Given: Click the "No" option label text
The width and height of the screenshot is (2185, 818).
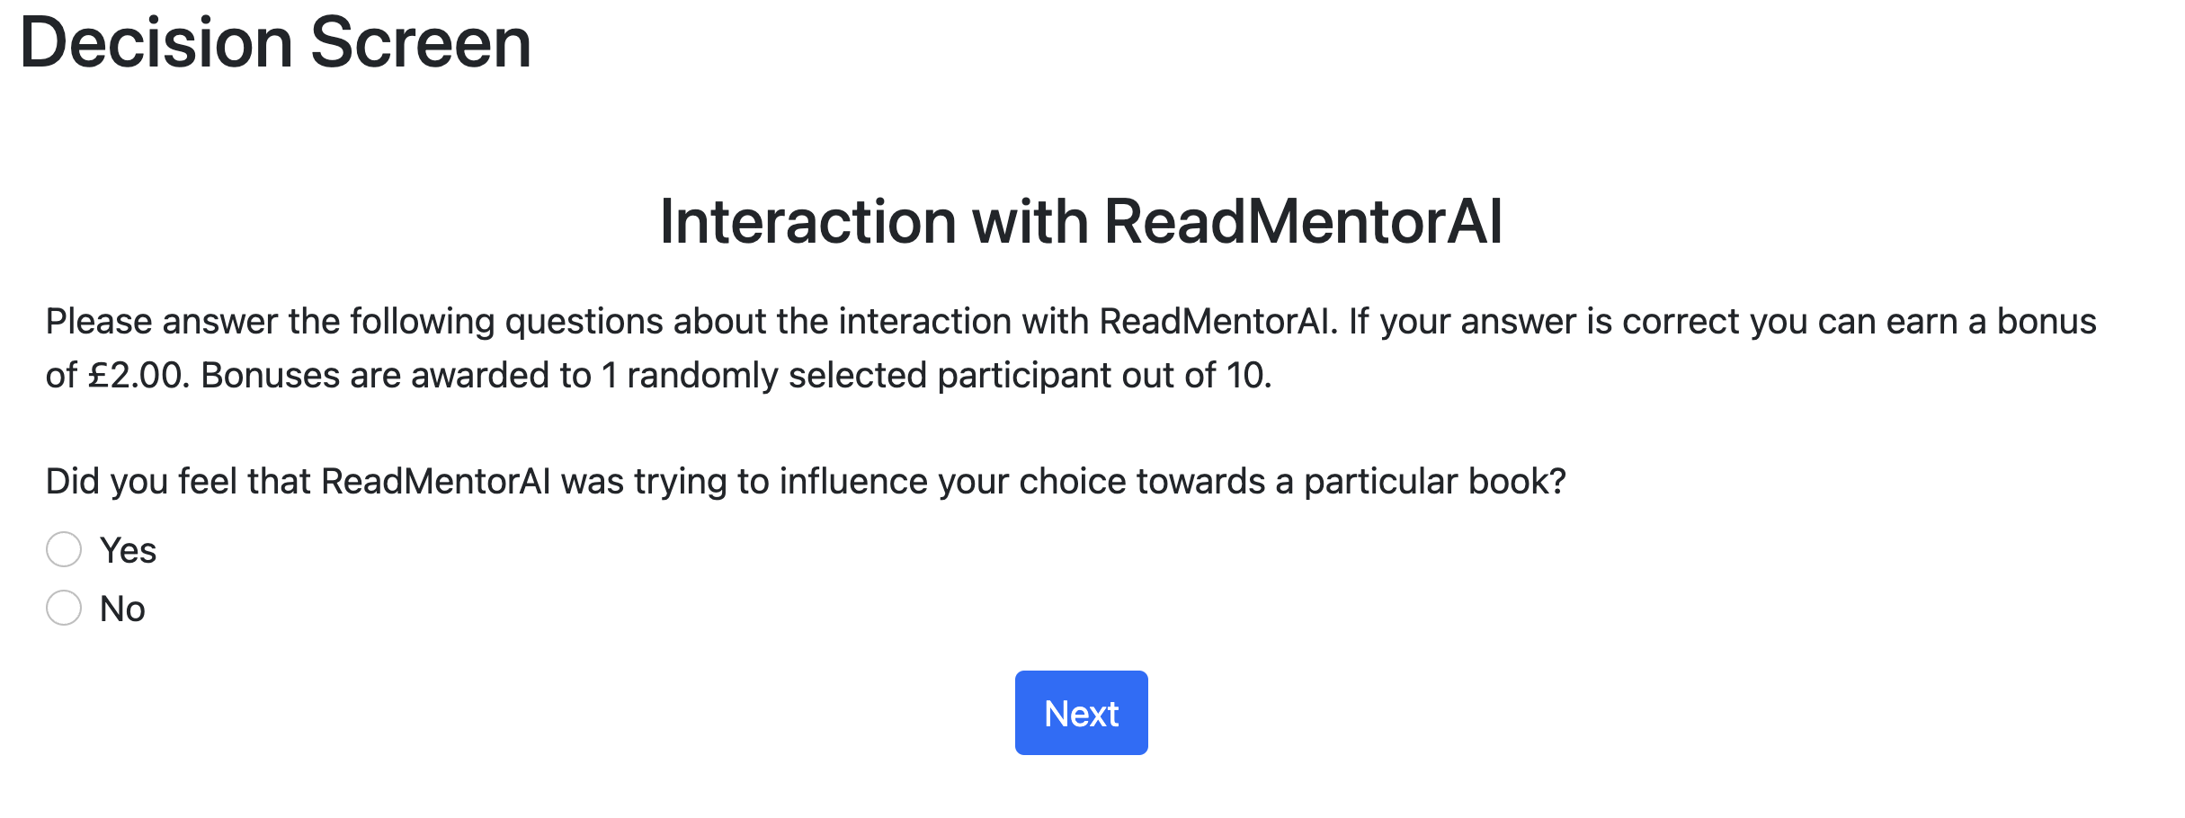Looking at the screenshot, I should (122, 609).
